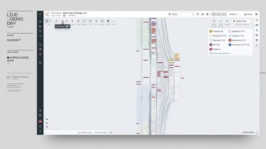Image resolution: width=266 pixels, height=149 pixels.
Task: Click the Group by color icon
Action: click(x=221, y=21)
